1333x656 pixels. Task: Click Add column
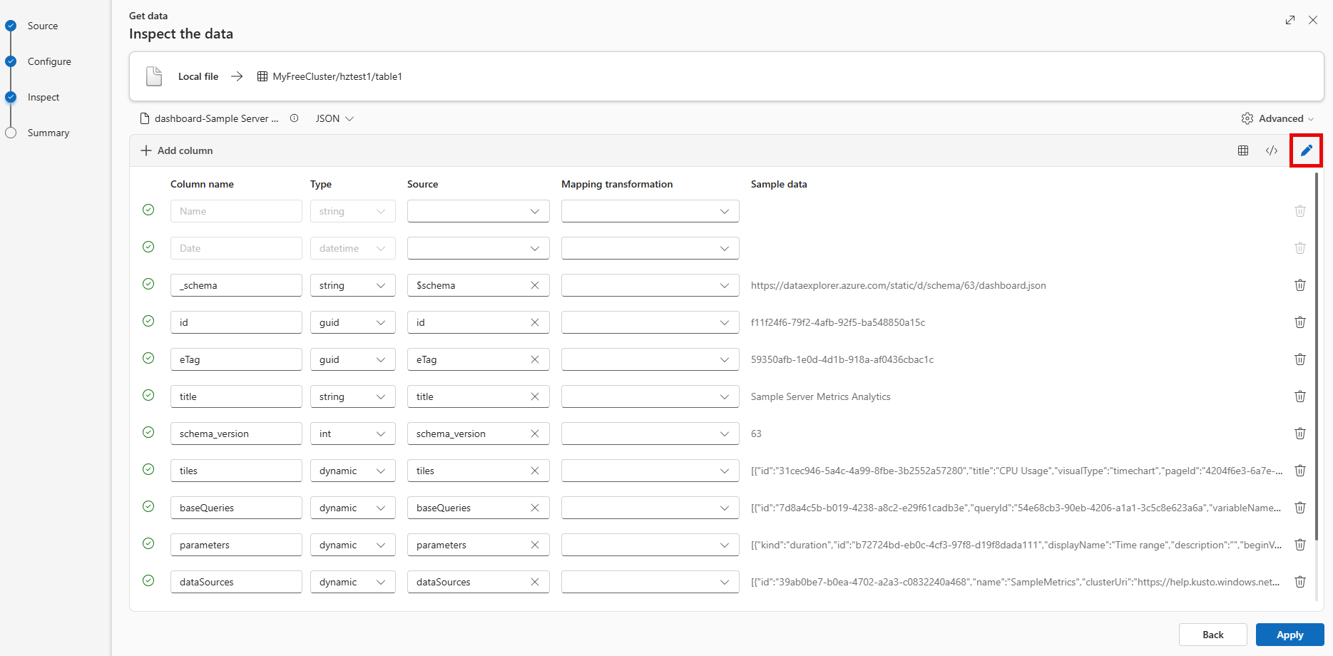coord(177,150)
